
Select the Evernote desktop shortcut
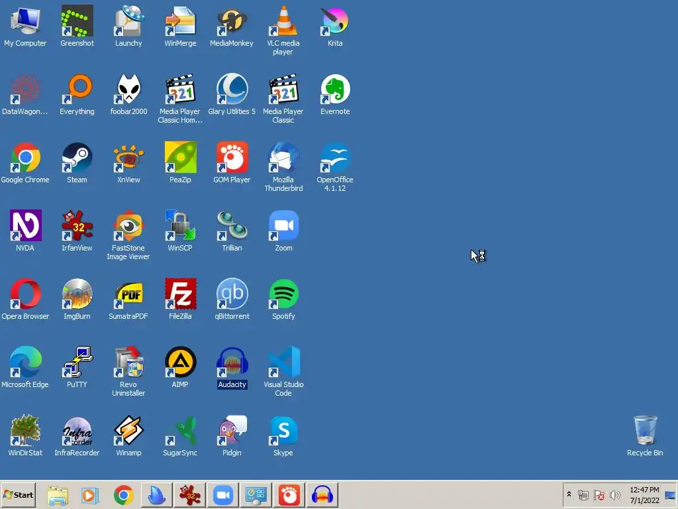click(x=335, y=94)
